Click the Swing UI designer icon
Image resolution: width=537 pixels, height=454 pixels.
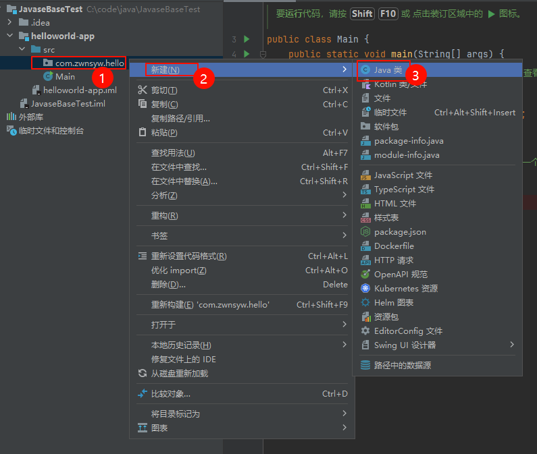(x=365, y=345)
